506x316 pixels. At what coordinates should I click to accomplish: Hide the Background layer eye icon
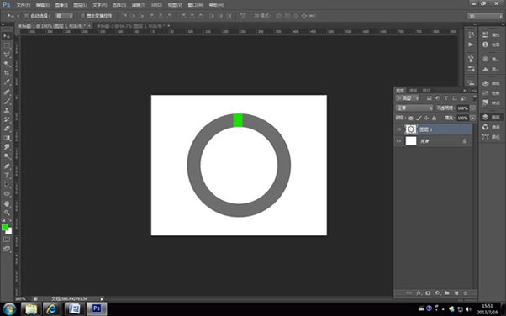click(399, 141)
